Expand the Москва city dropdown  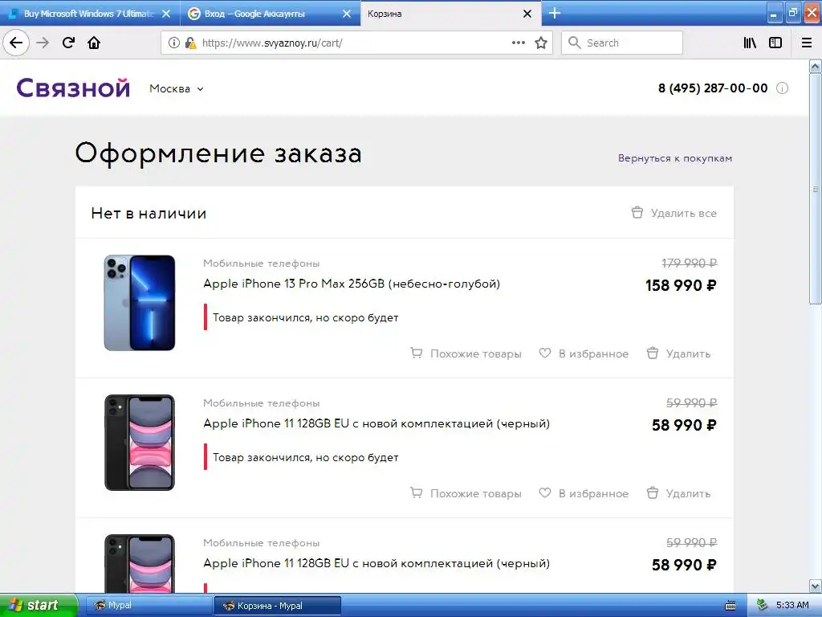[x=176, y=88]
